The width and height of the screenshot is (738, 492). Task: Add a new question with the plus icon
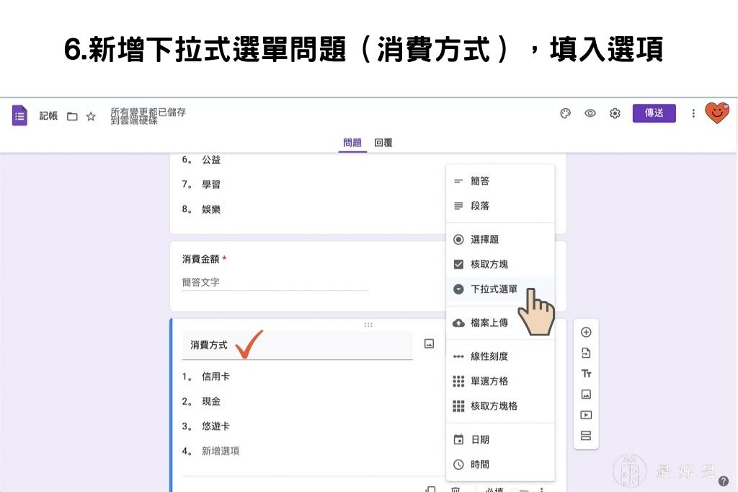(x=586, y=332)
